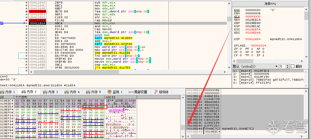The width and height of the screenshot is (311, 139).
Task: Select register EAX value 00000030
Action: coord(252,10)
